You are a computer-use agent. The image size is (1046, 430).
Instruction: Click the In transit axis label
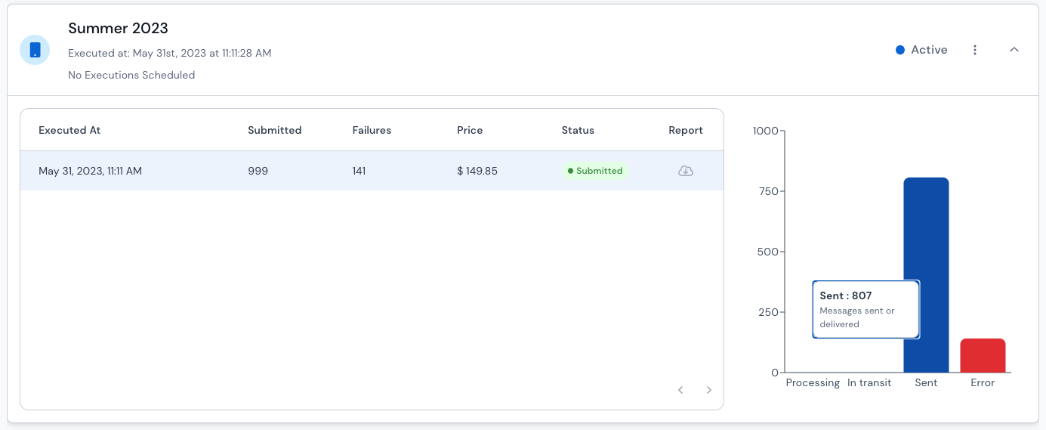tap(869, 383)
